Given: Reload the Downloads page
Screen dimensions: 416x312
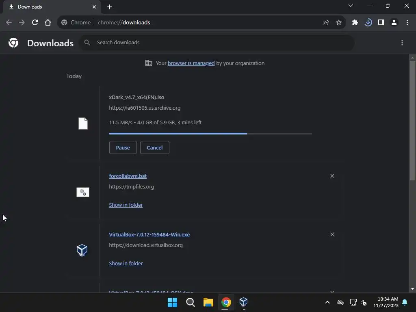Looking at the screenshot, I should coord(35,23).
